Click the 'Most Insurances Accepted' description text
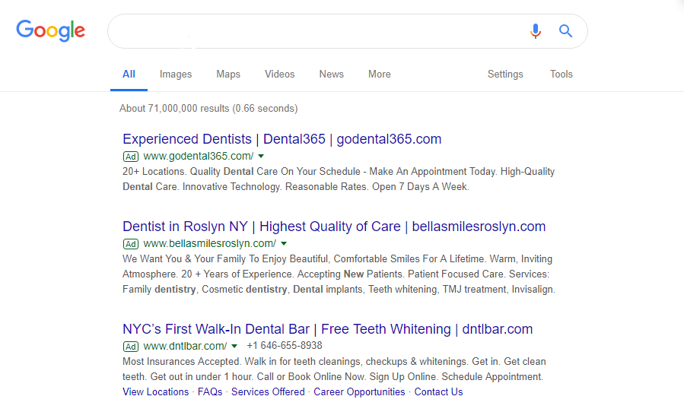Screen dimensions: 684x412 [x=334, y=369]
